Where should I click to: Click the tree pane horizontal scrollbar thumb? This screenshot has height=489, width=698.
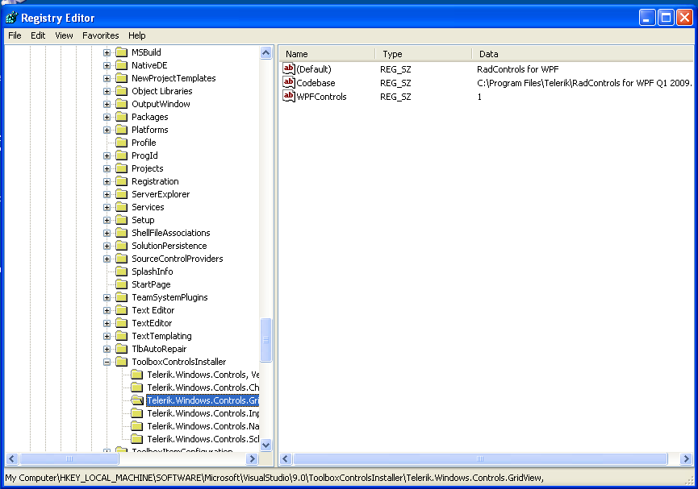pos(69,458)
